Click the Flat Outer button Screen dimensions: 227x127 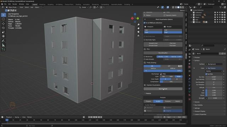[x=173, y=46]
